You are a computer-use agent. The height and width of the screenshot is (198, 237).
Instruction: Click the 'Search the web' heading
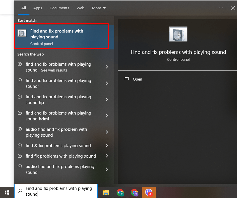point(31,54)
